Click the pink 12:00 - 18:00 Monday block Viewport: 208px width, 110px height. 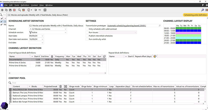point(178,33)
